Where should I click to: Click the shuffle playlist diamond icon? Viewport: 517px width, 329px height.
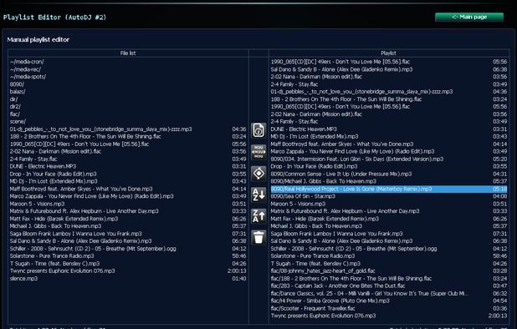258,174
